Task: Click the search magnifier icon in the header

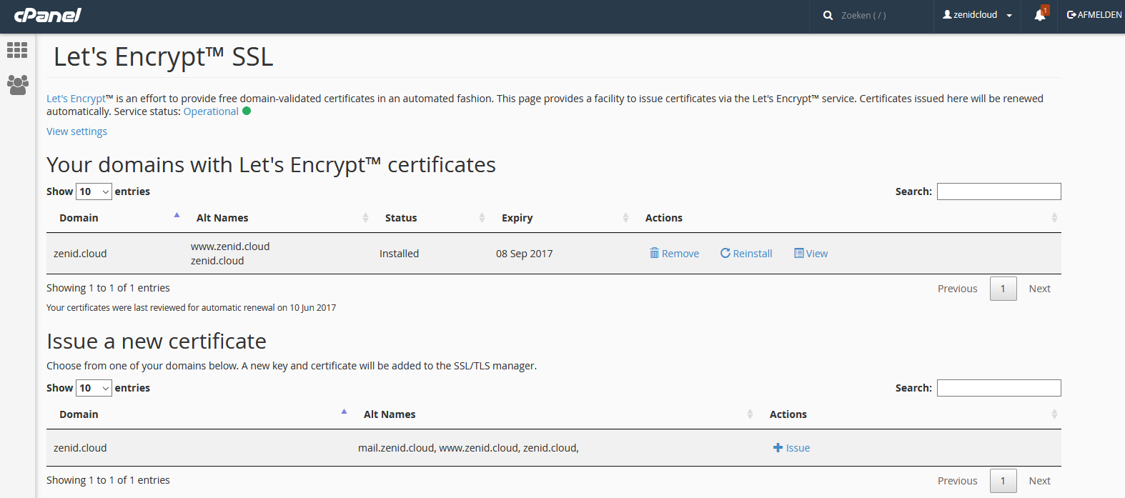Action: point(828,15)
